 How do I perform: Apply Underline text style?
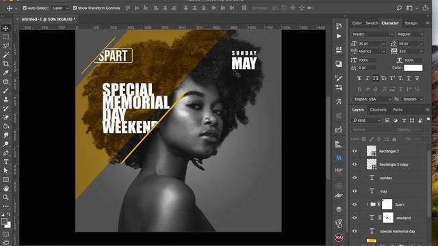(409, 79)
